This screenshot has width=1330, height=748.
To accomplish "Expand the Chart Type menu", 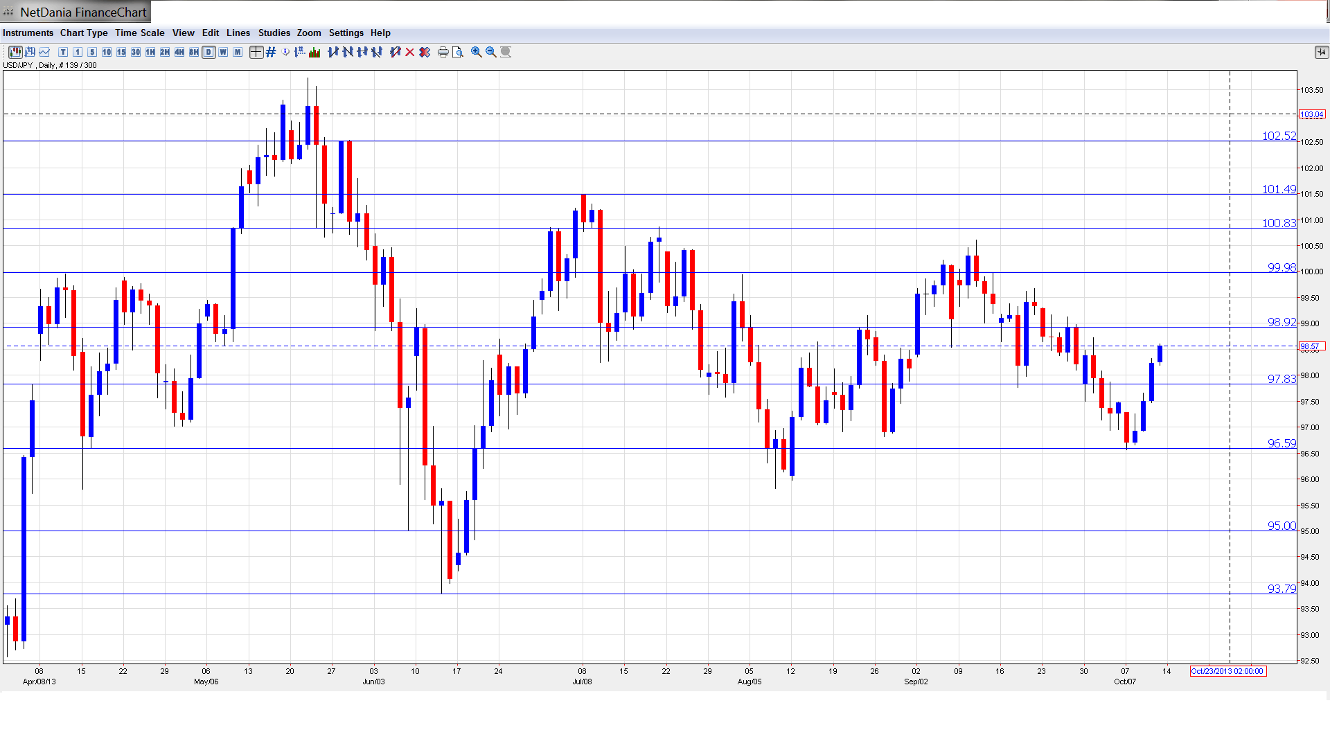I will [84, 33].
